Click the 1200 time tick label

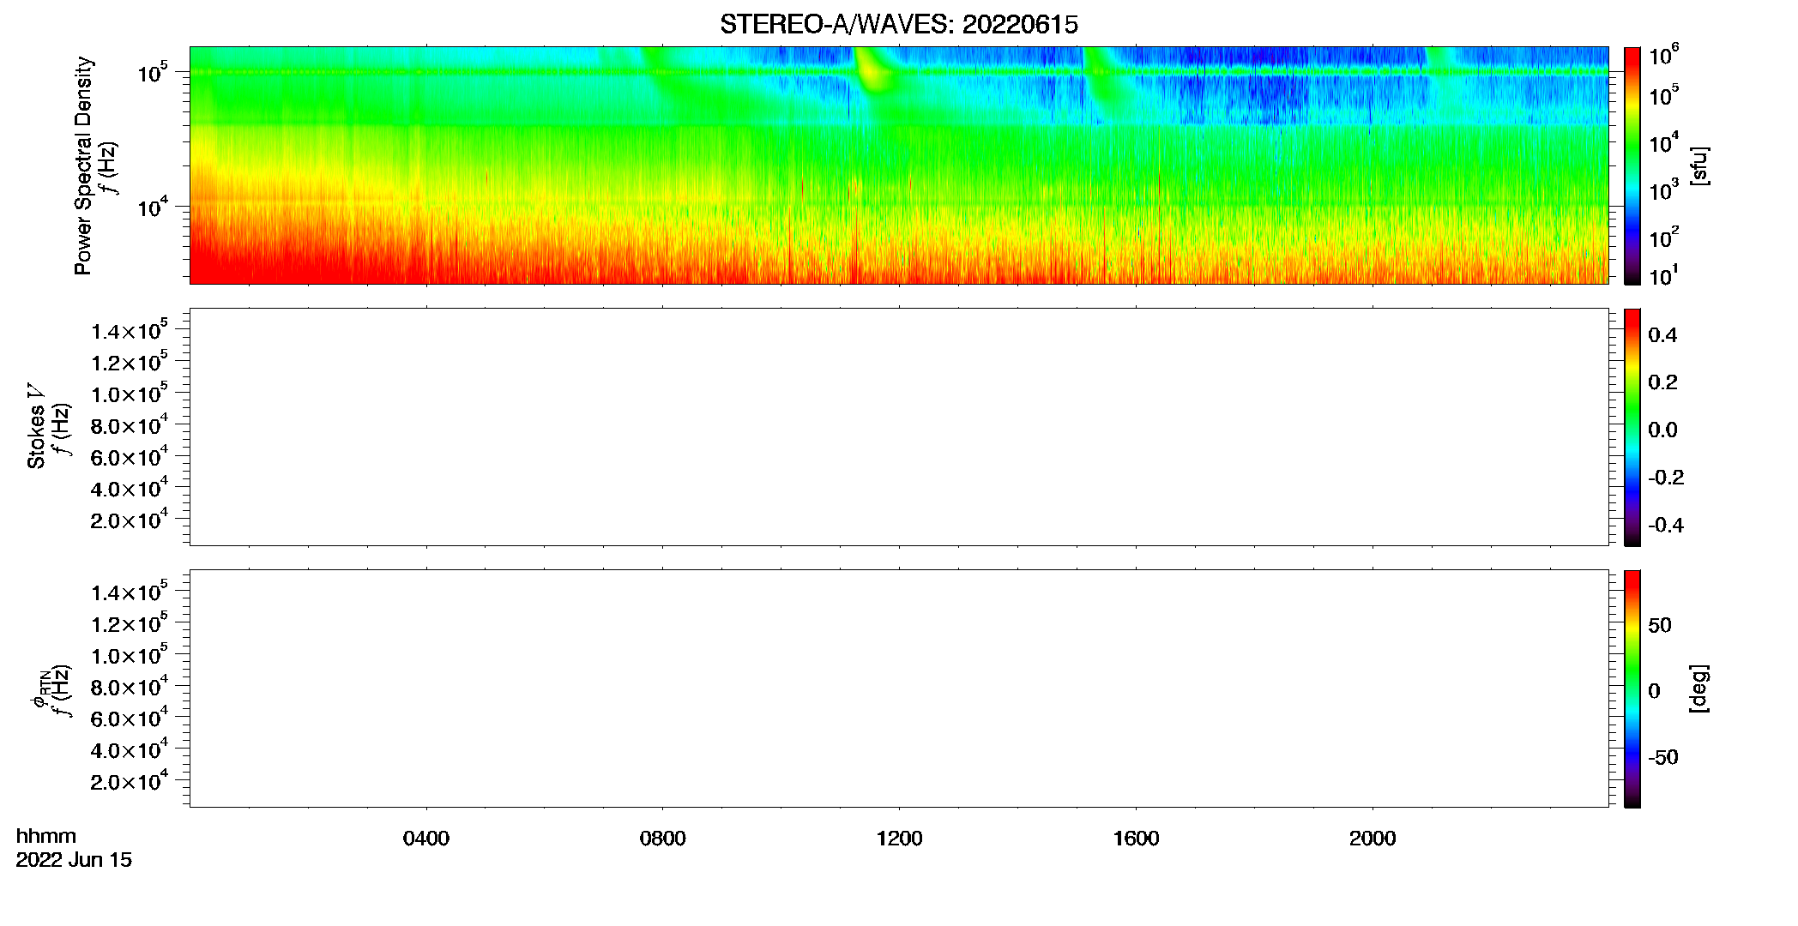tap(899, 839)
